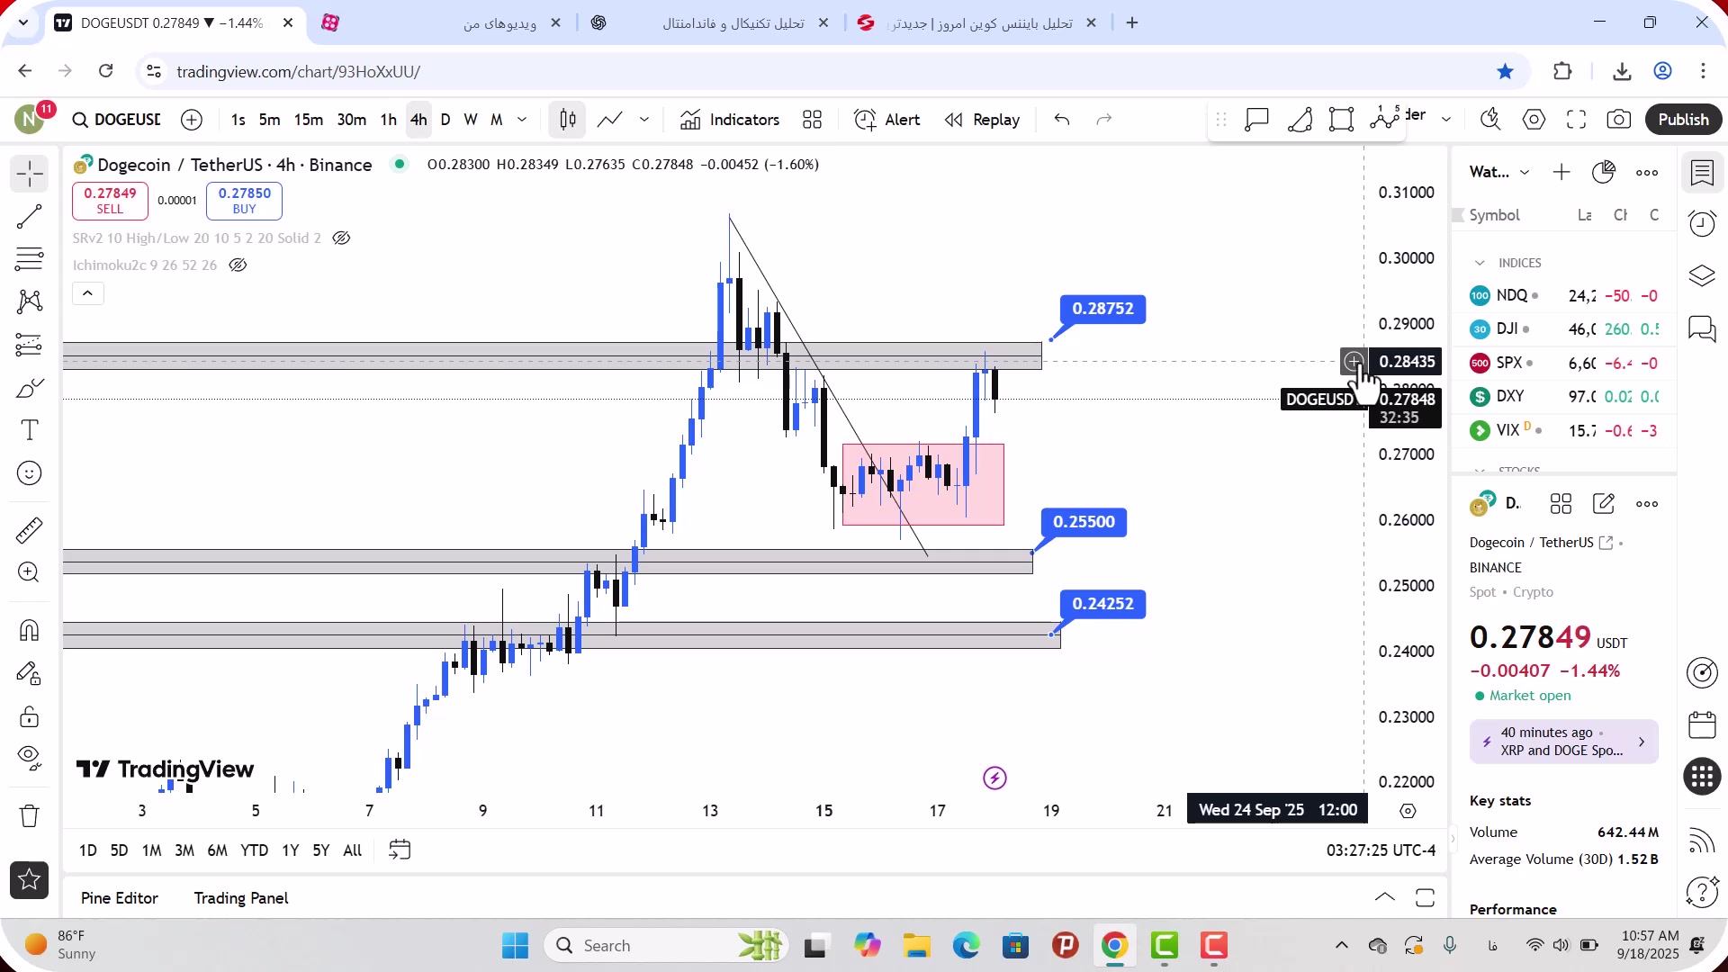Open favorites star toolbar

click(30, 880)
